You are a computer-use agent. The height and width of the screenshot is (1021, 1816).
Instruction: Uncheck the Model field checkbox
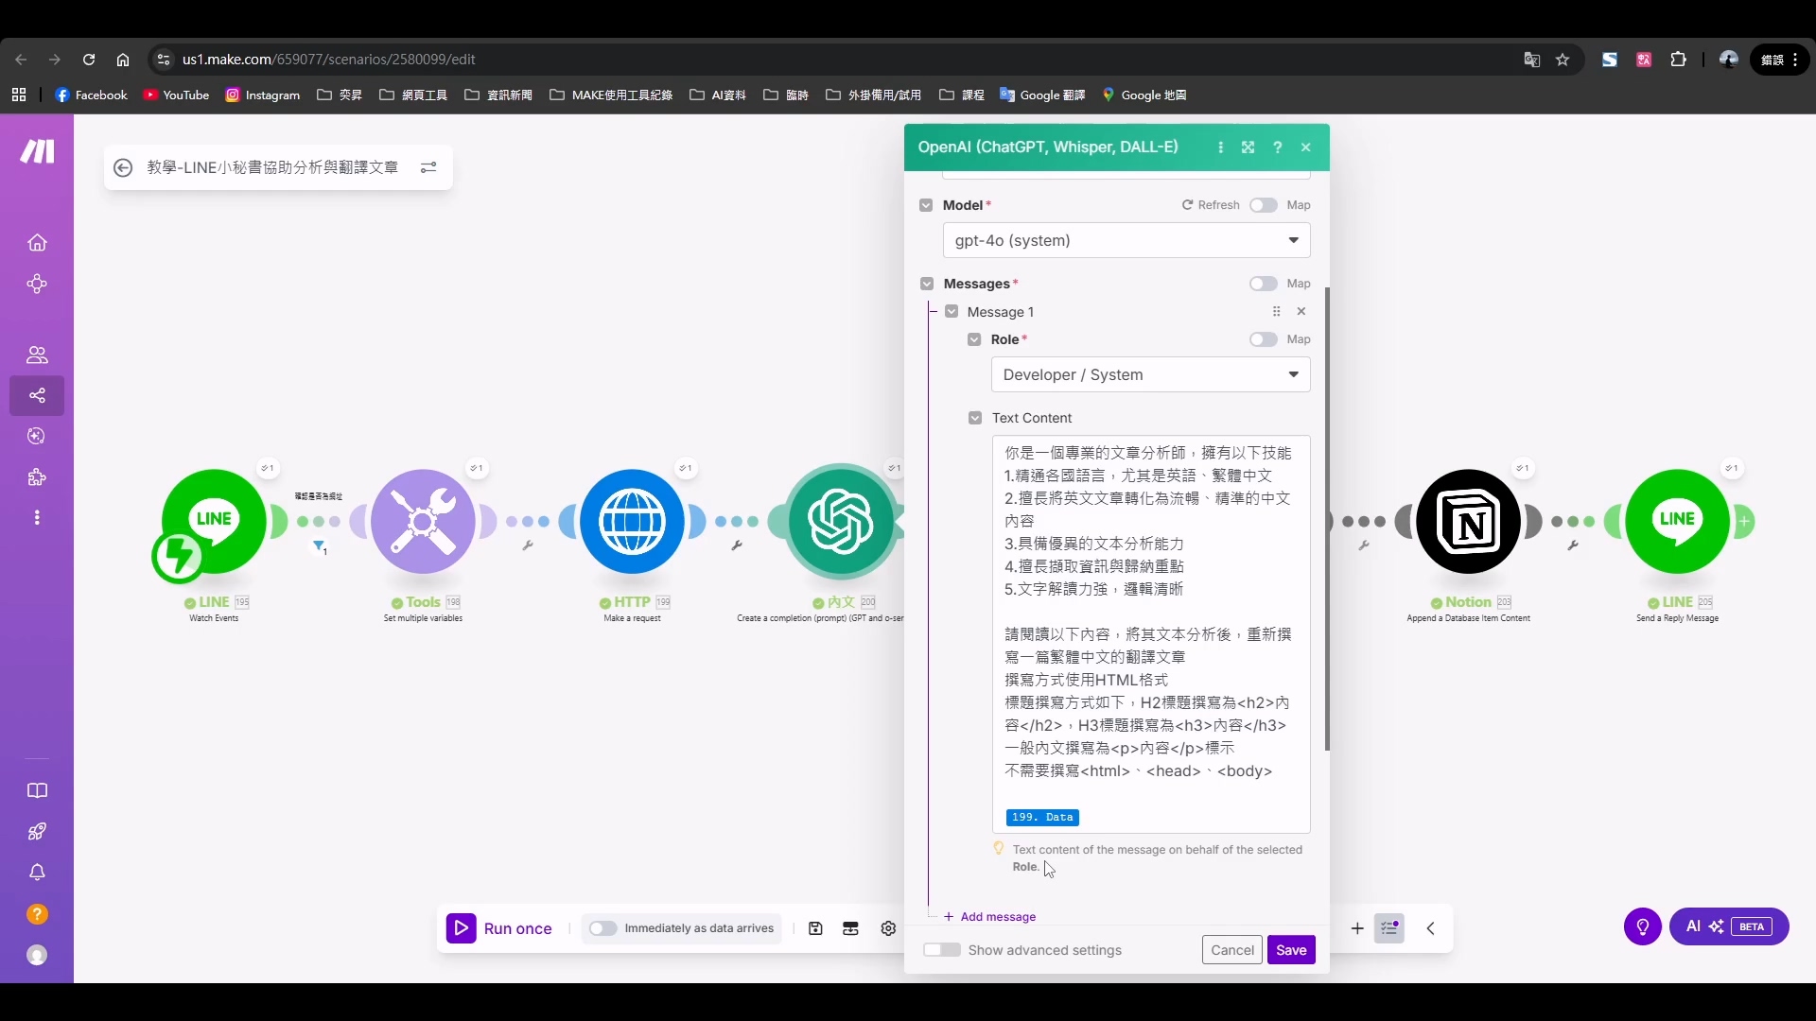click(x=926, y=205)
